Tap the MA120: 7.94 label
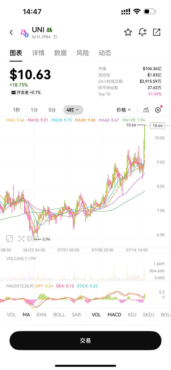The height and width of the screenshot is (370, 171). 134,120
